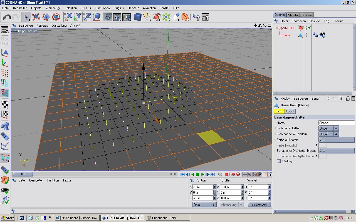Select the Move tool icon
This screenshot has width=356, height=222.
pyautogui.click(x=36, y=17)
